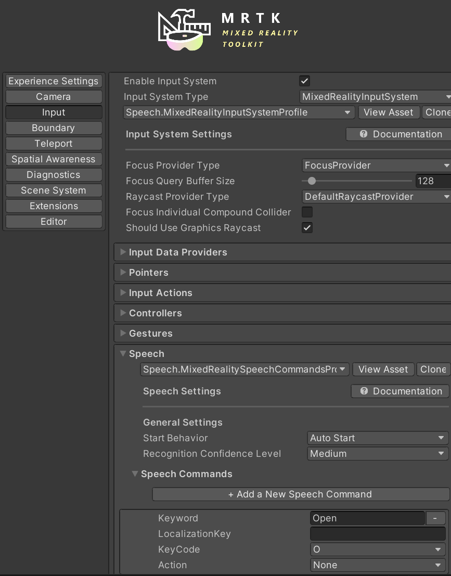Disable the Enable Input System checkbox

coord(304,81)
